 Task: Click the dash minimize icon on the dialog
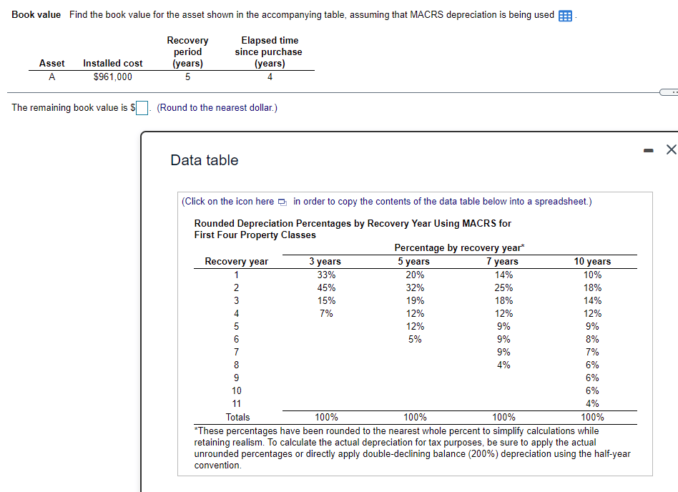click(x=648, y=149)
